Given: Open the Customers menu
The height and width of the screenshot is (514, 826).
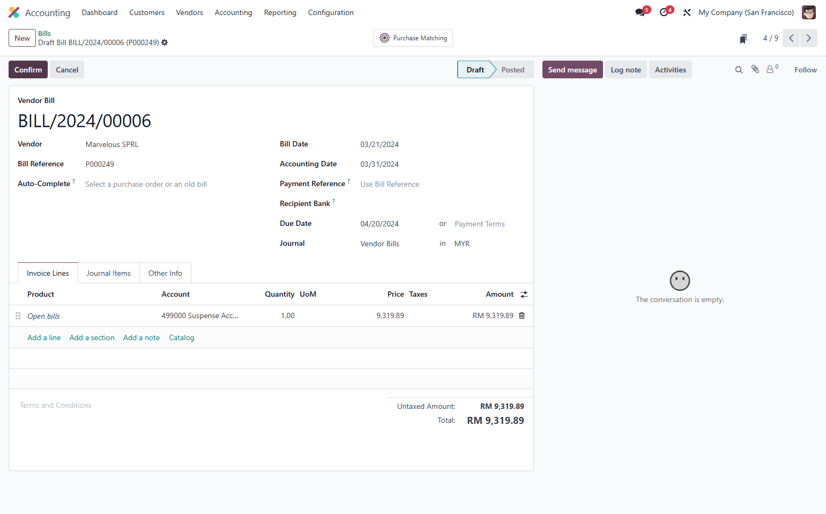Looking at the screenshot, I should tap(147, 12).
